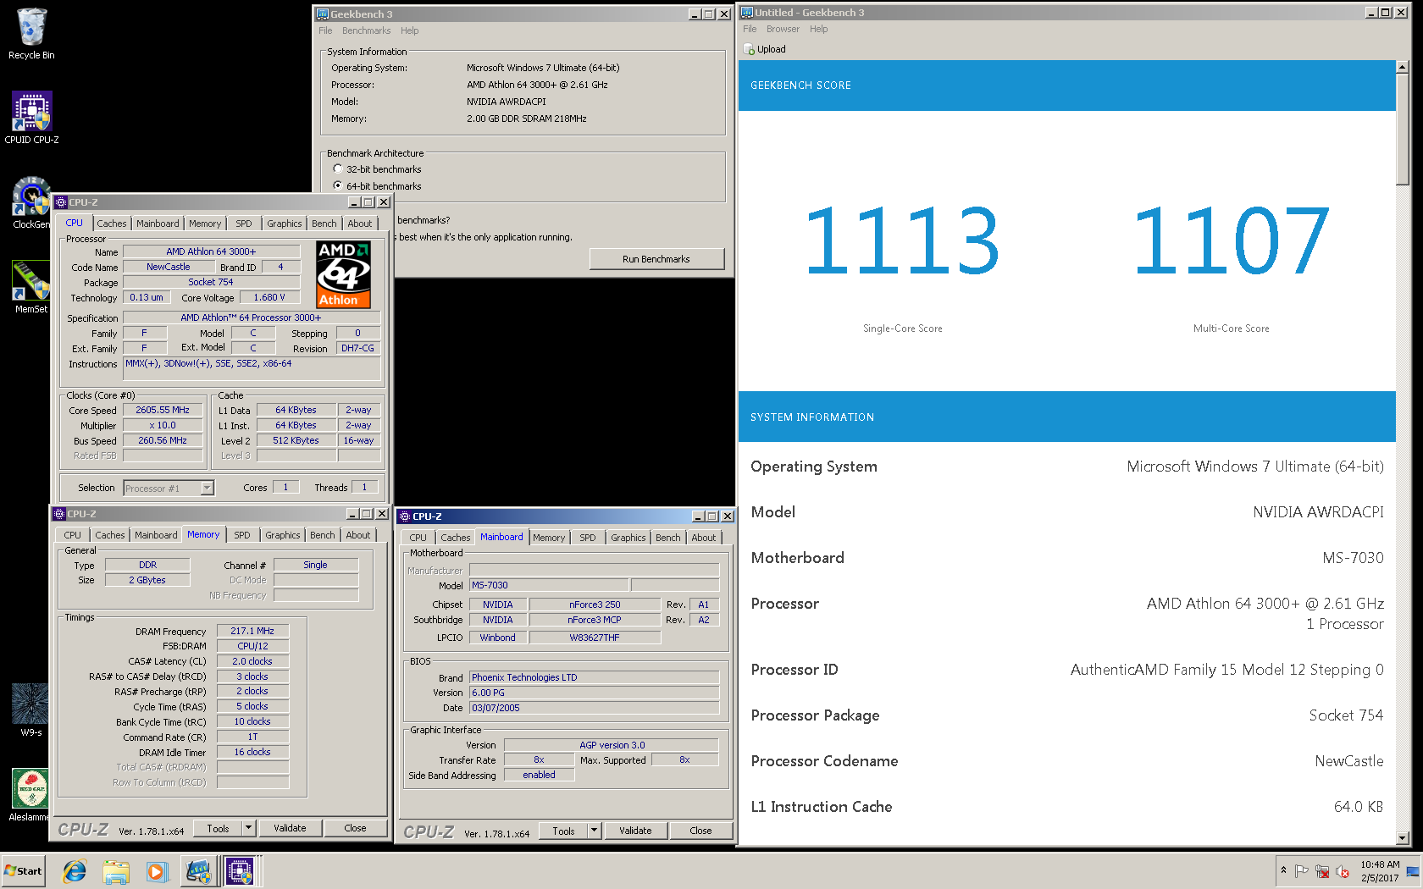This screenshot has width=1423, height=889.
Task: Open Action Center flag icon
Action: (1302, 870)
